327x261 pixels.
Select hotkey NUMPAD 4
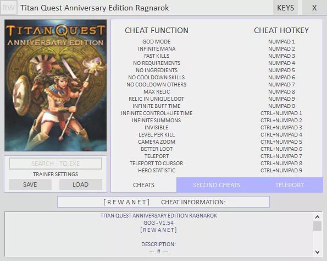pyautogui.click(x=281, y=63)
